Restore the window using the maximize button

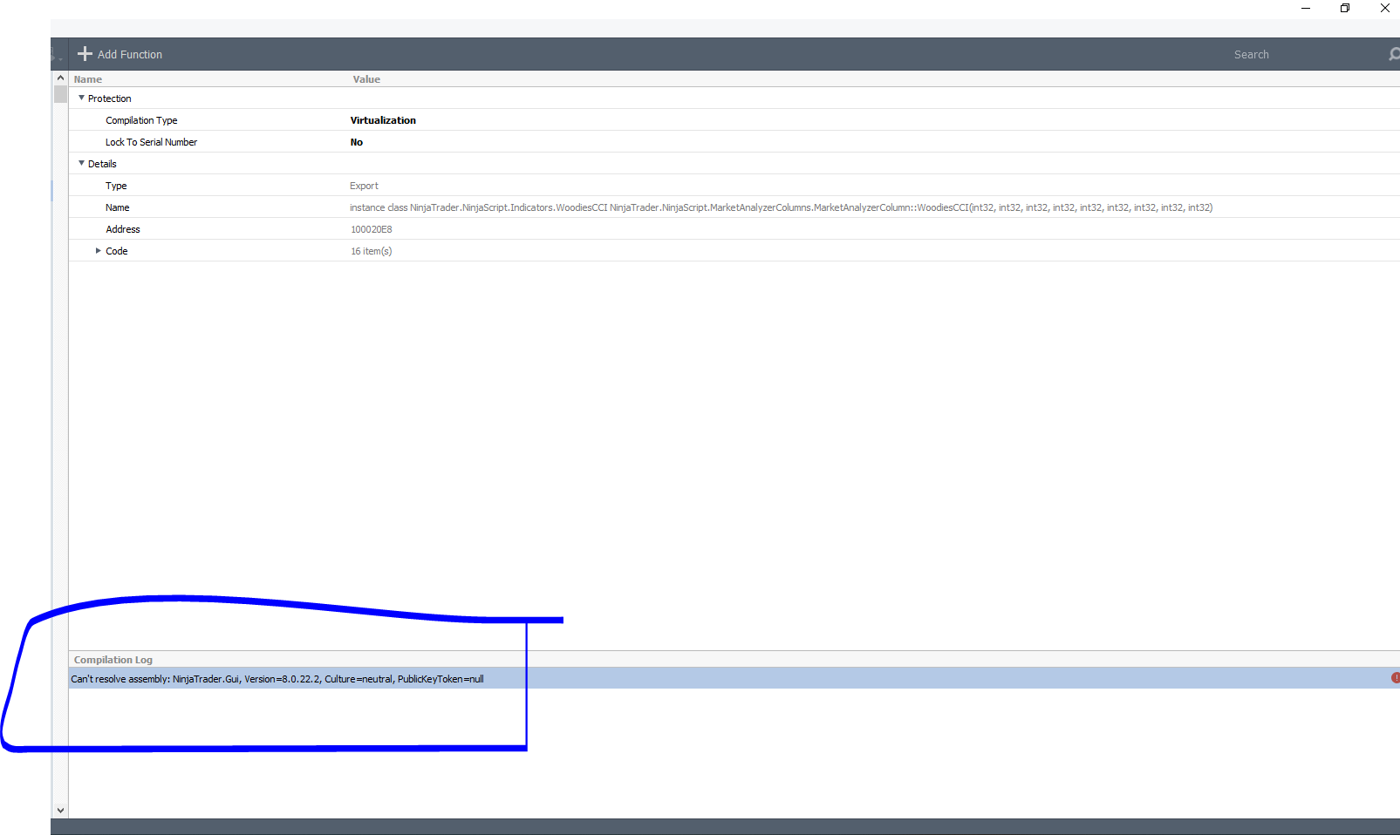(1345, 8)
